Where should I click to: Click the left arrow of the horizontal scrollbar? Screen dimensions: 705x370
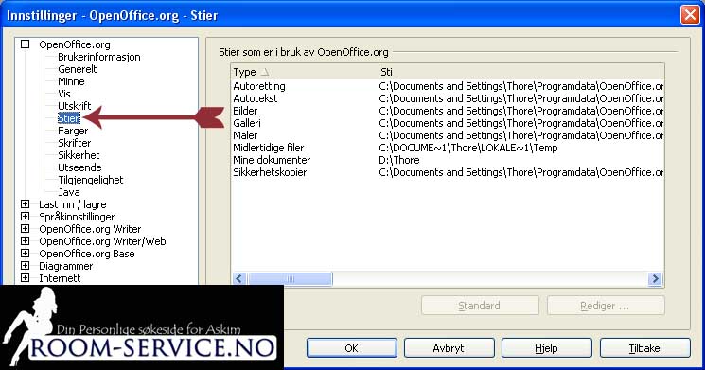pyautogui.click(x=238, y=279)
